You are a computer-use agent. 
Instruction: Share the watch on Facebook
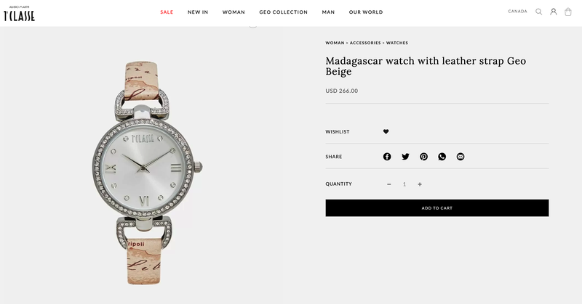pyautogui.click(x=387, y=157)
